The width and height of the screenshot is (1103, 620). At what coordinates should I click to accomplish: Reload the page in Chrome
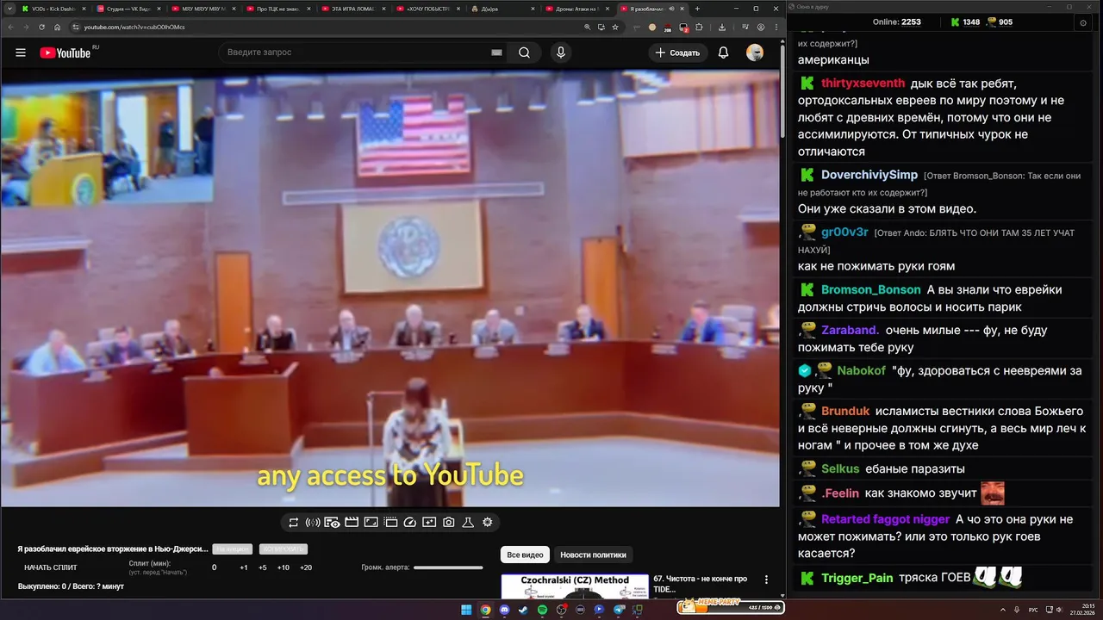(x=41, y=27)
